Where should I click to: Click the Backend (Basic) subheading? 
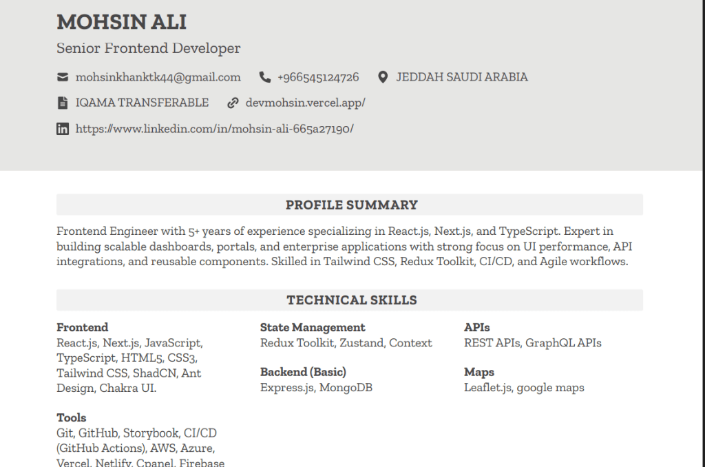[x=303, y=372]
